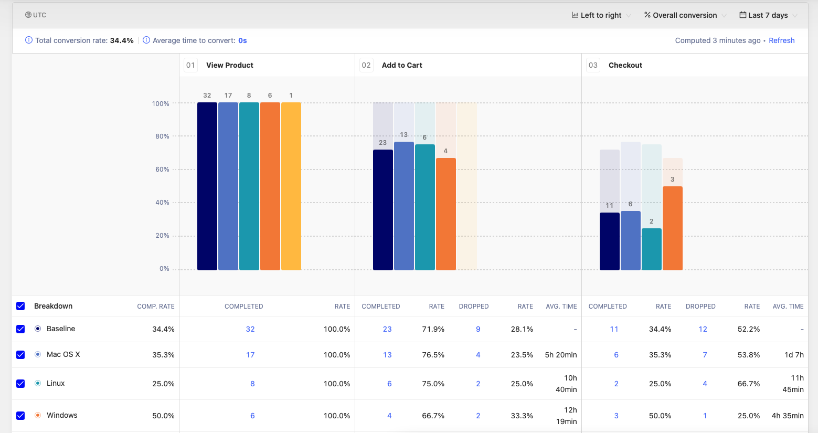
Task: Click the Windows orange bar in Checkout
Action: (x=672, y=228)
